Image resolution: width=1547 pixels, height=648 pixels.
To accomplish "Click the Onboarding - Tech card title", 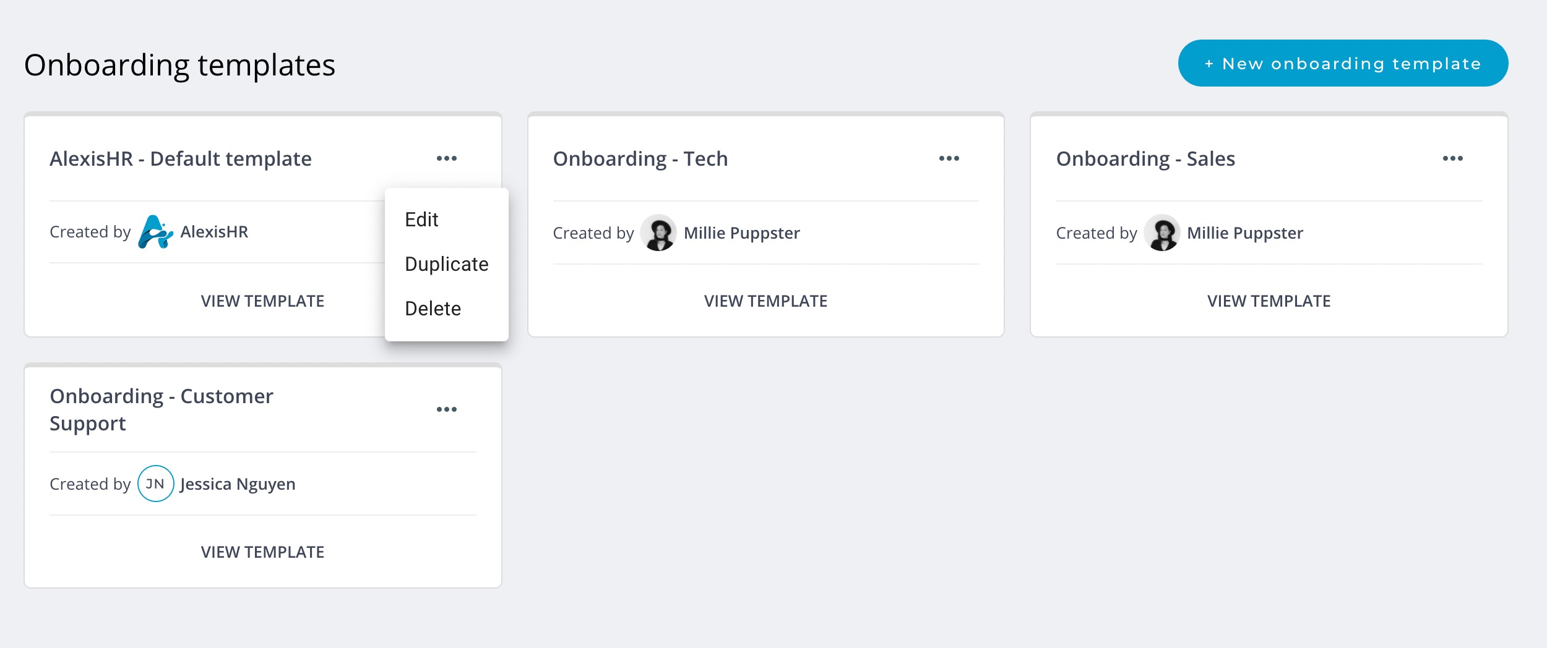I will tap(640, 159).
